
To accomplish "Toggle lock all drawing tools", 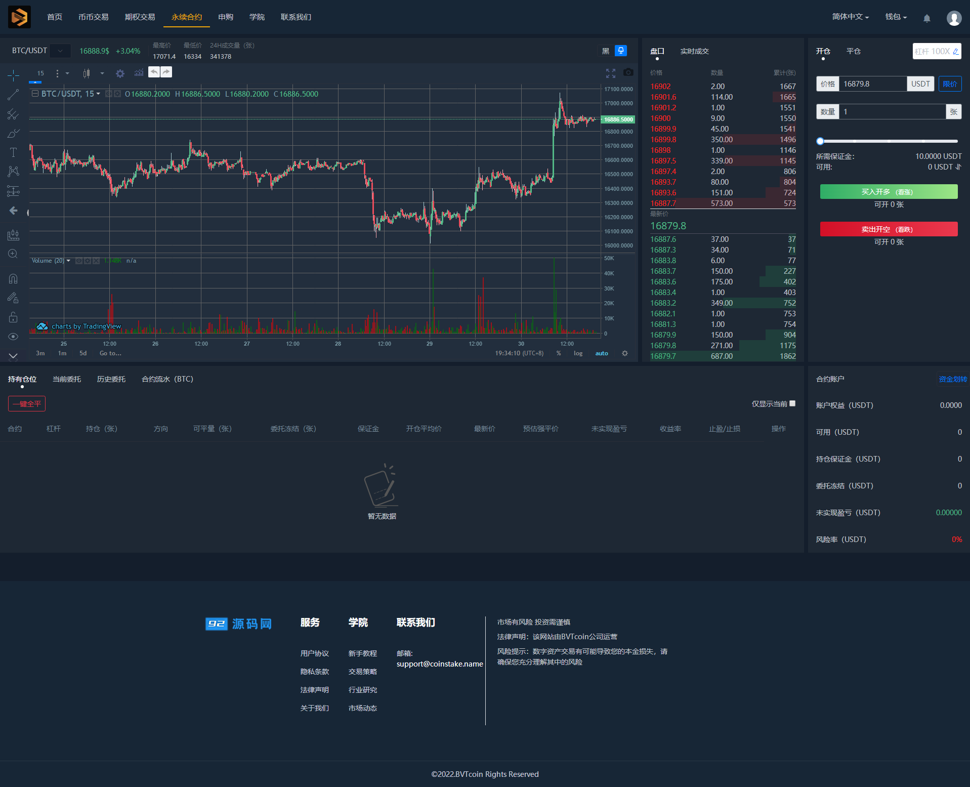I will tap(14, 317).
